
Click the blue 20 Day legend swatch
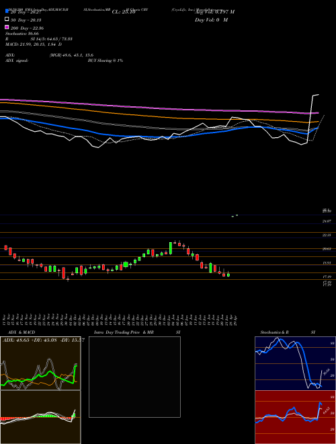click(x=7, y=11)
